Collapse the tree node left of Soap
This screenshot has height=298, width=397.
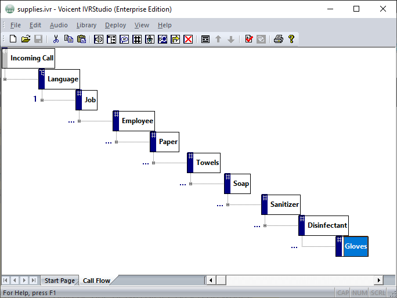click(190, 184)
